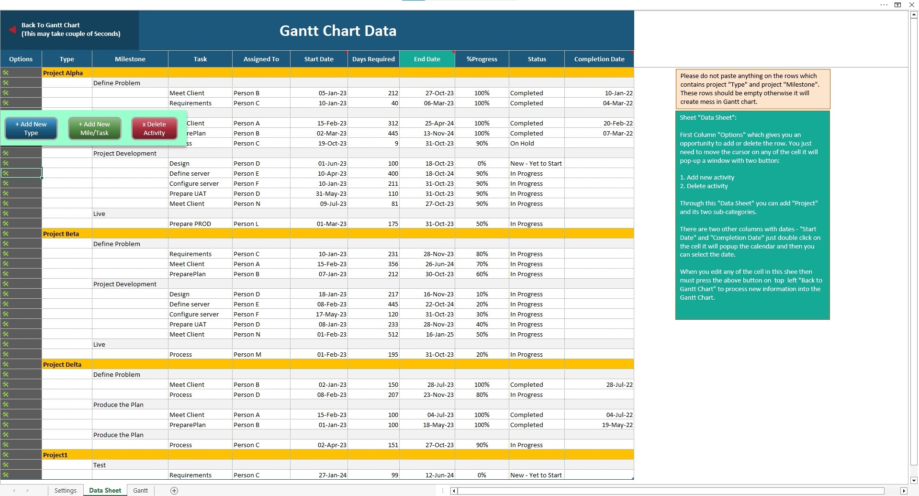Viewport: 919px width, 496px height.
Task: Select Person L assigned cell
Action: pyautogui.click(x=261, y=224)
